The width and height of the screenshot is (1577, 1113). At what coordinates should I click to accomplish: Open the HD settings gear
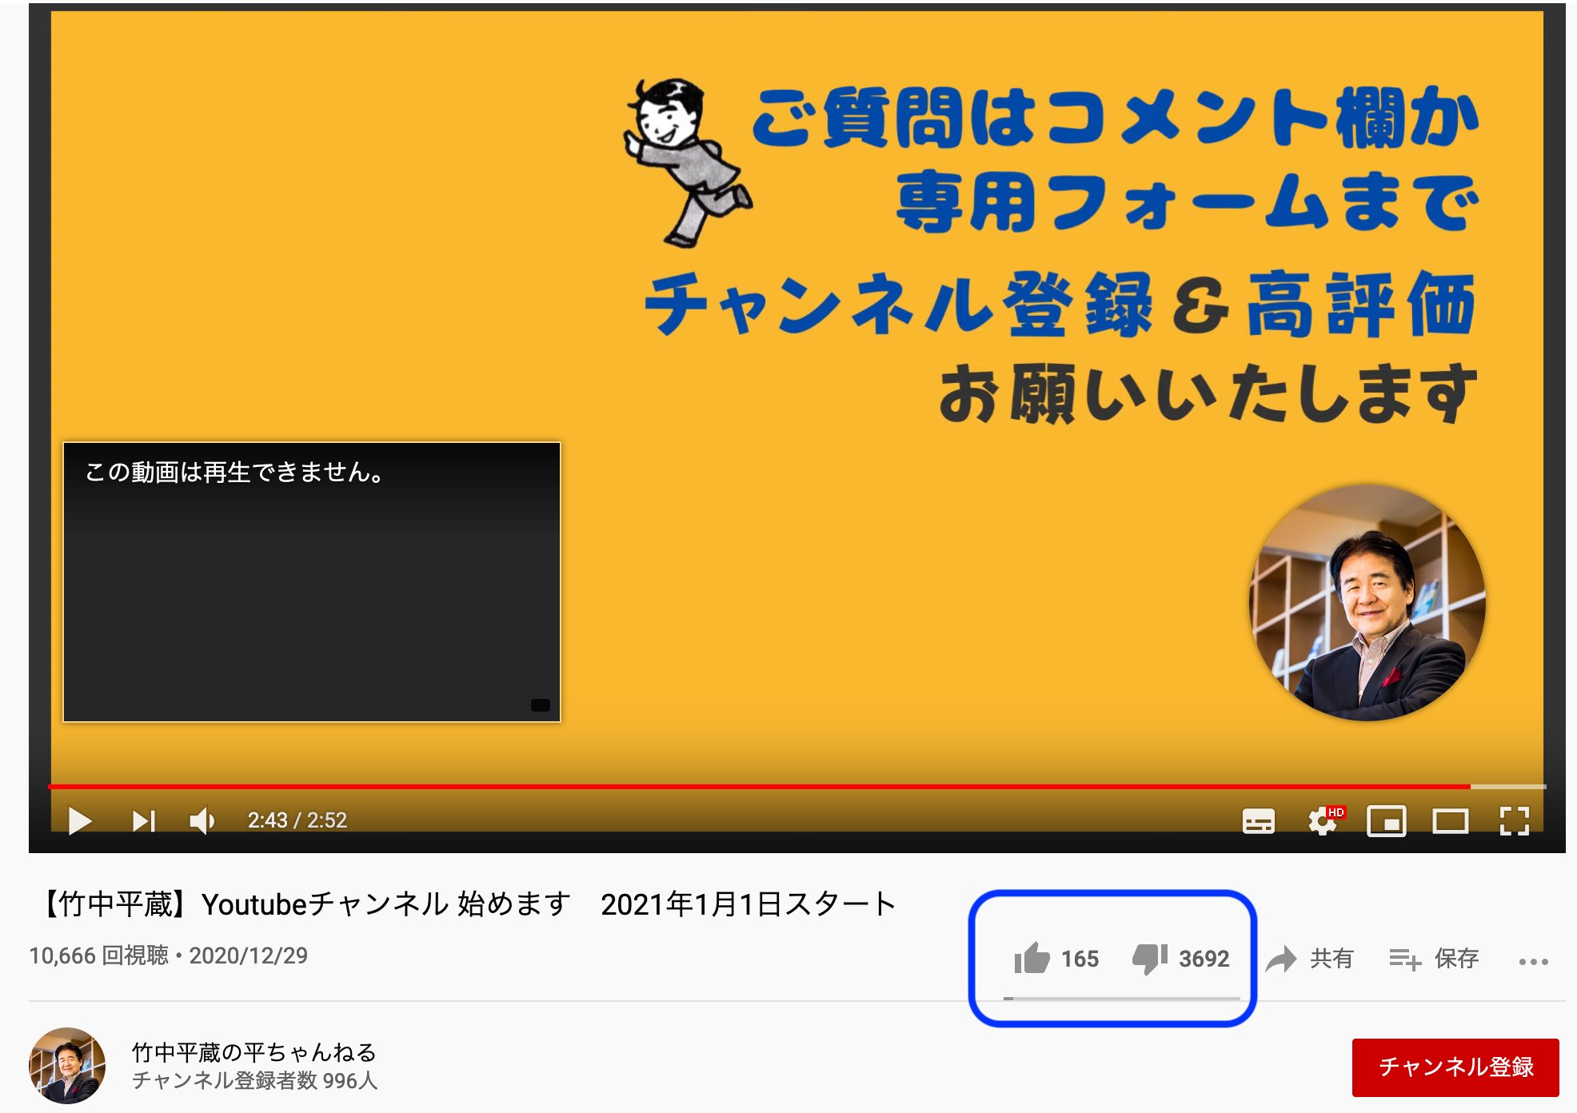(1325, 820)
